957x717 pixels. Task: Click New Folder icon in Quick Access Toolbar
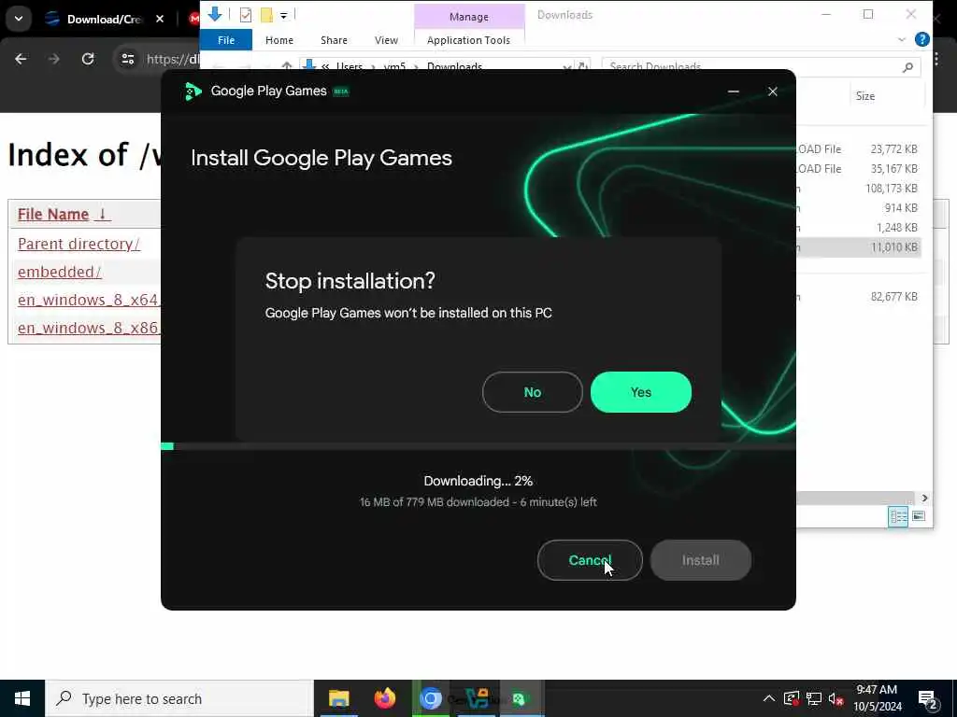pyautogui.click(x=266, y=15)
